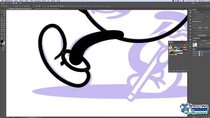This screenshot has height=118, width=210.
Task: Toggle visibility eye of the bottom layer
Action: (193, 55)
